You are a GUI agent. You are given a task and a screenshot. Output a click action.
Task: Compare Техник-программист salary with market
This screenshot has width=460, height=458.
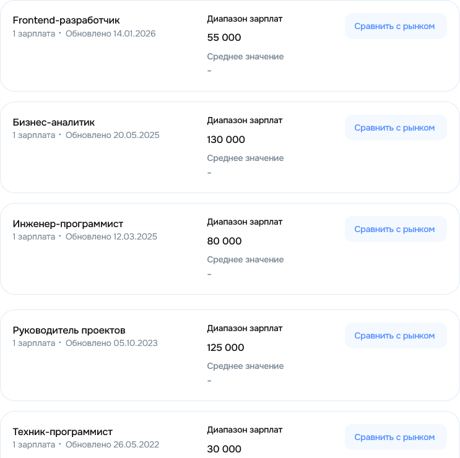(x=396, y=437)
